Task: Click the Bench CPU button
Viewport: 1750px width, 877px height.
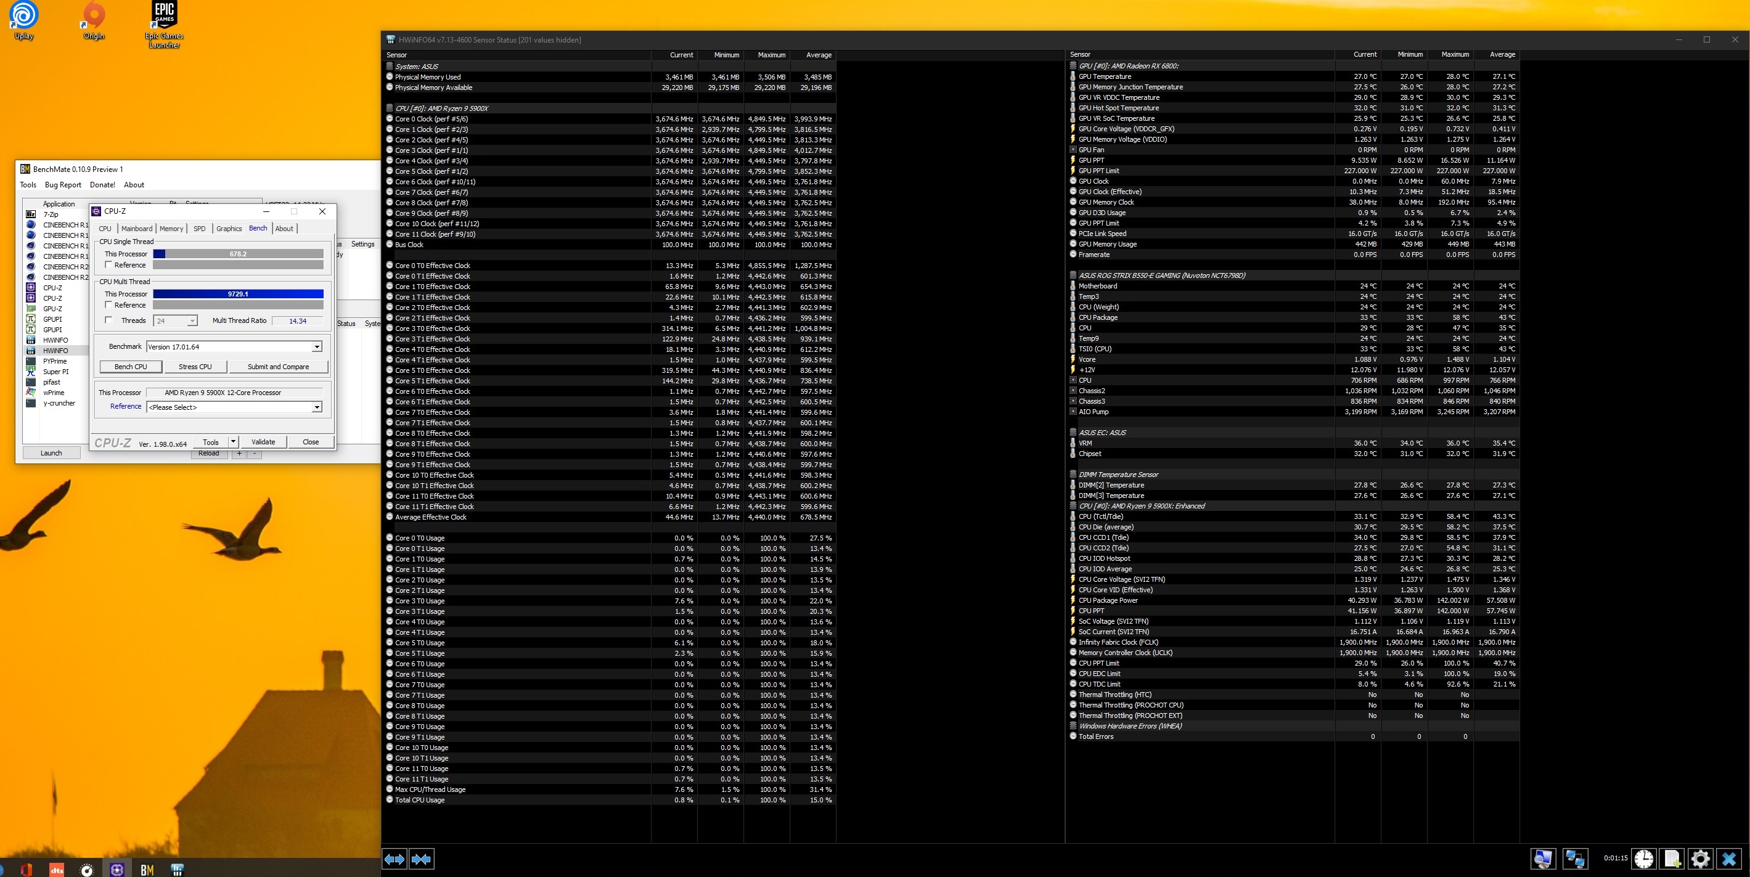Action: [x=131, y=367]
